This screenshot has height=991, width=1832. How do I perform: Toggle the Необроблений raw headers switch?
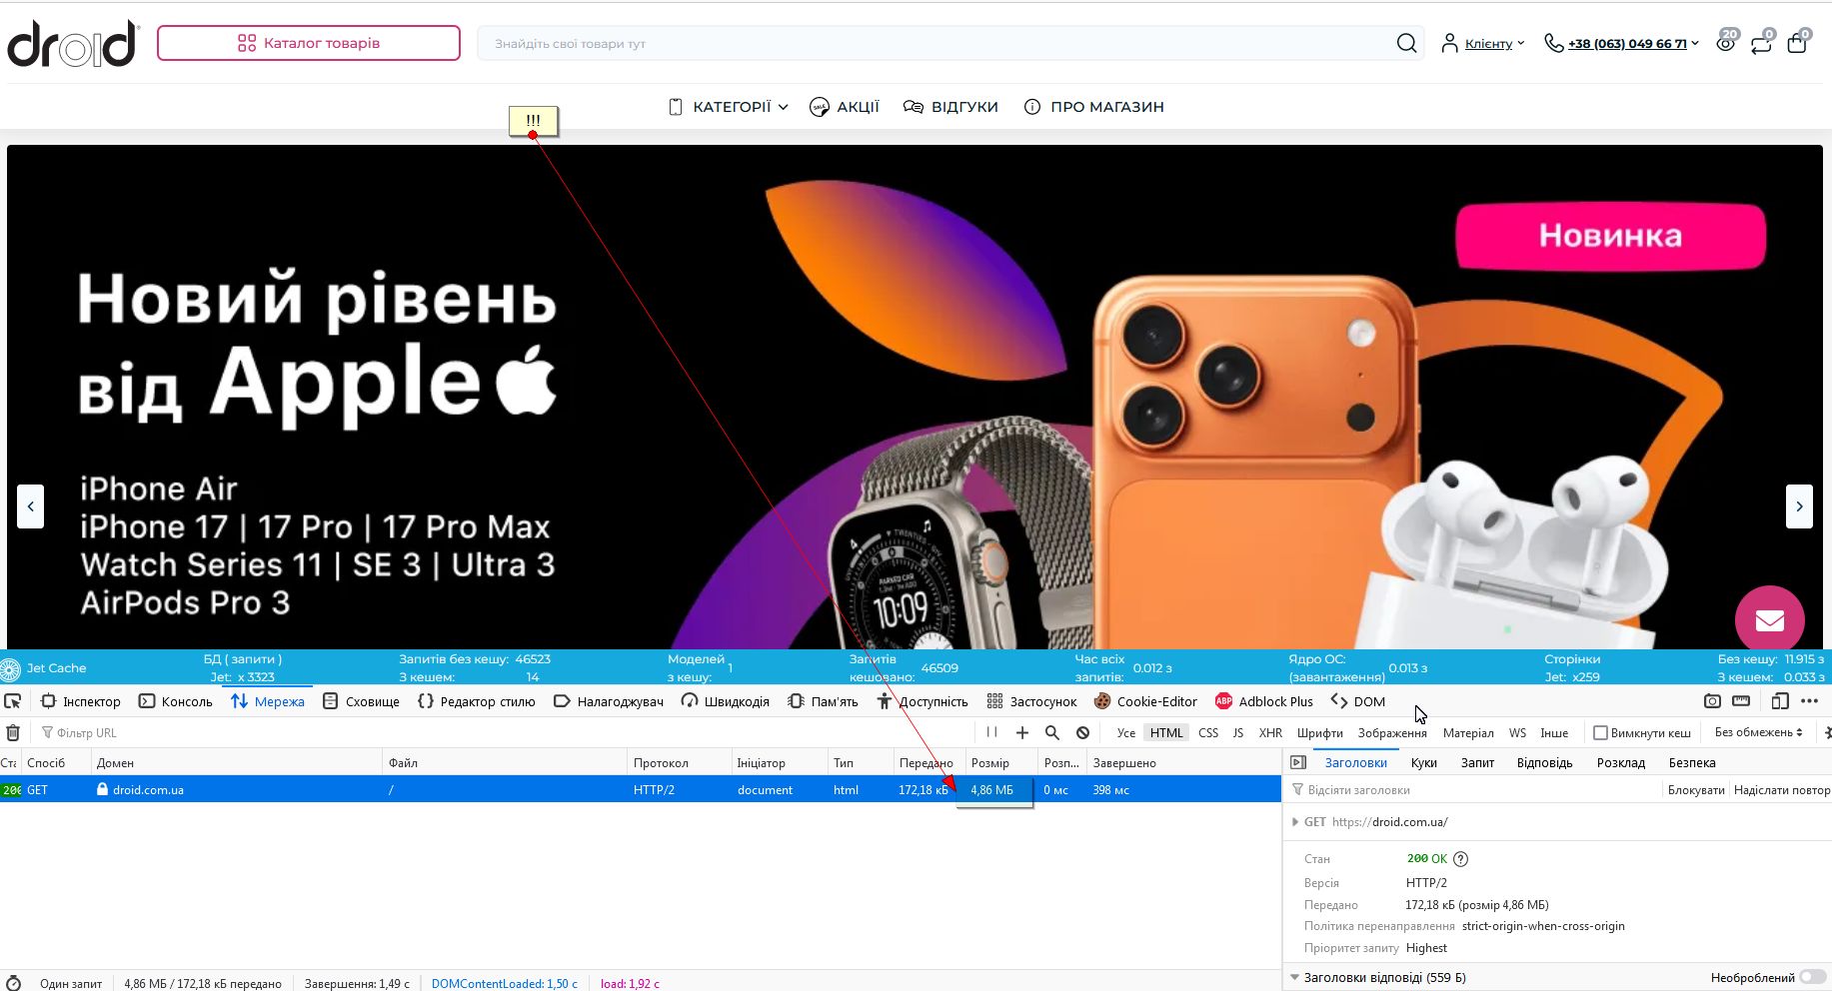(x=1813, y=977)
